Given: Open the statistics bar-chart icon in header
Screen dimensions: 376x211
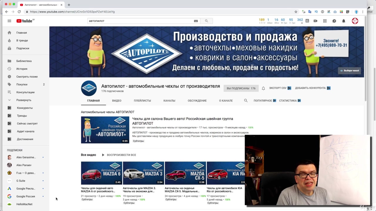Looking at the screenshot, I should click(x=307, y=21).
